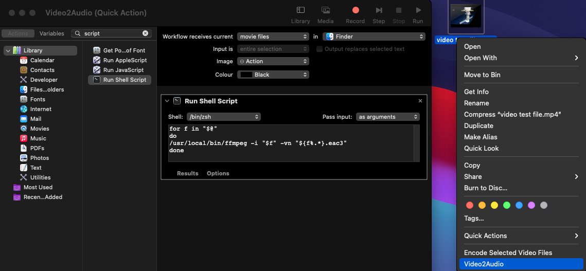Image resolution: width=586 pixels, height=271 pixels.
Task: Select the Fonts library category
Action: tap(38, 99)
